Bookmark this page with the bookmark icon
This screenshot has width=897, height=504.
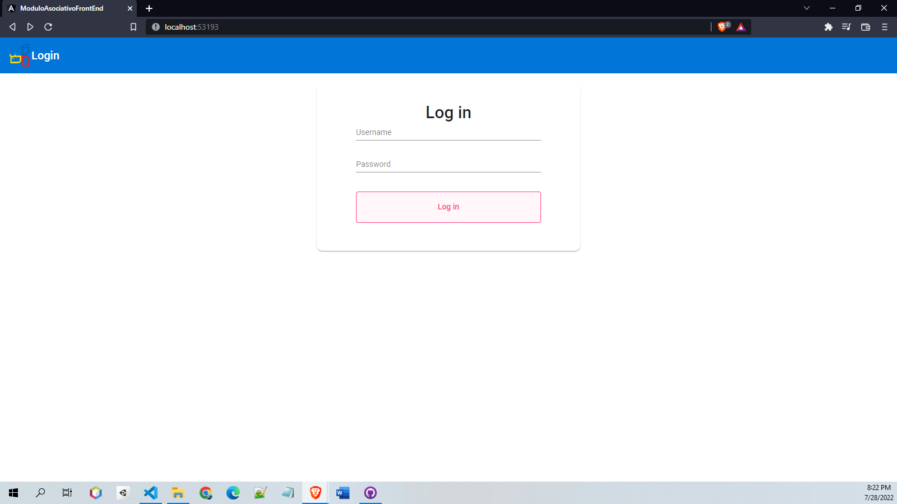pos(133,27)
